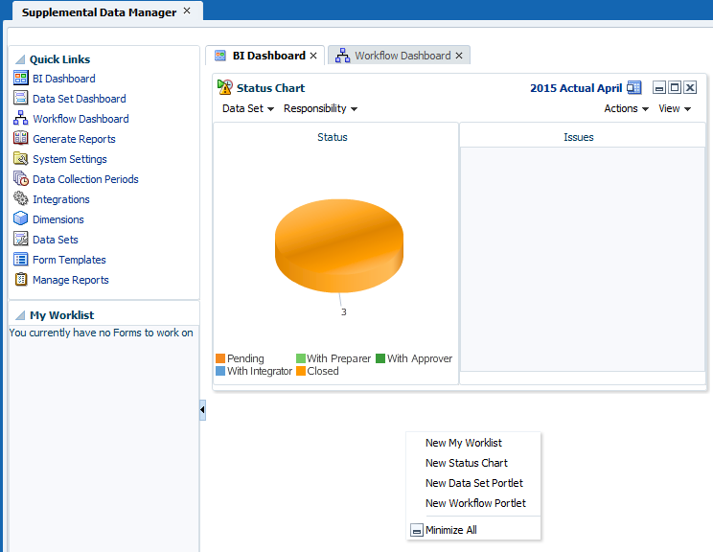Collapse the My Worklist panel
This screenshot has height=552, width=713.
click(x=20, y=315)
